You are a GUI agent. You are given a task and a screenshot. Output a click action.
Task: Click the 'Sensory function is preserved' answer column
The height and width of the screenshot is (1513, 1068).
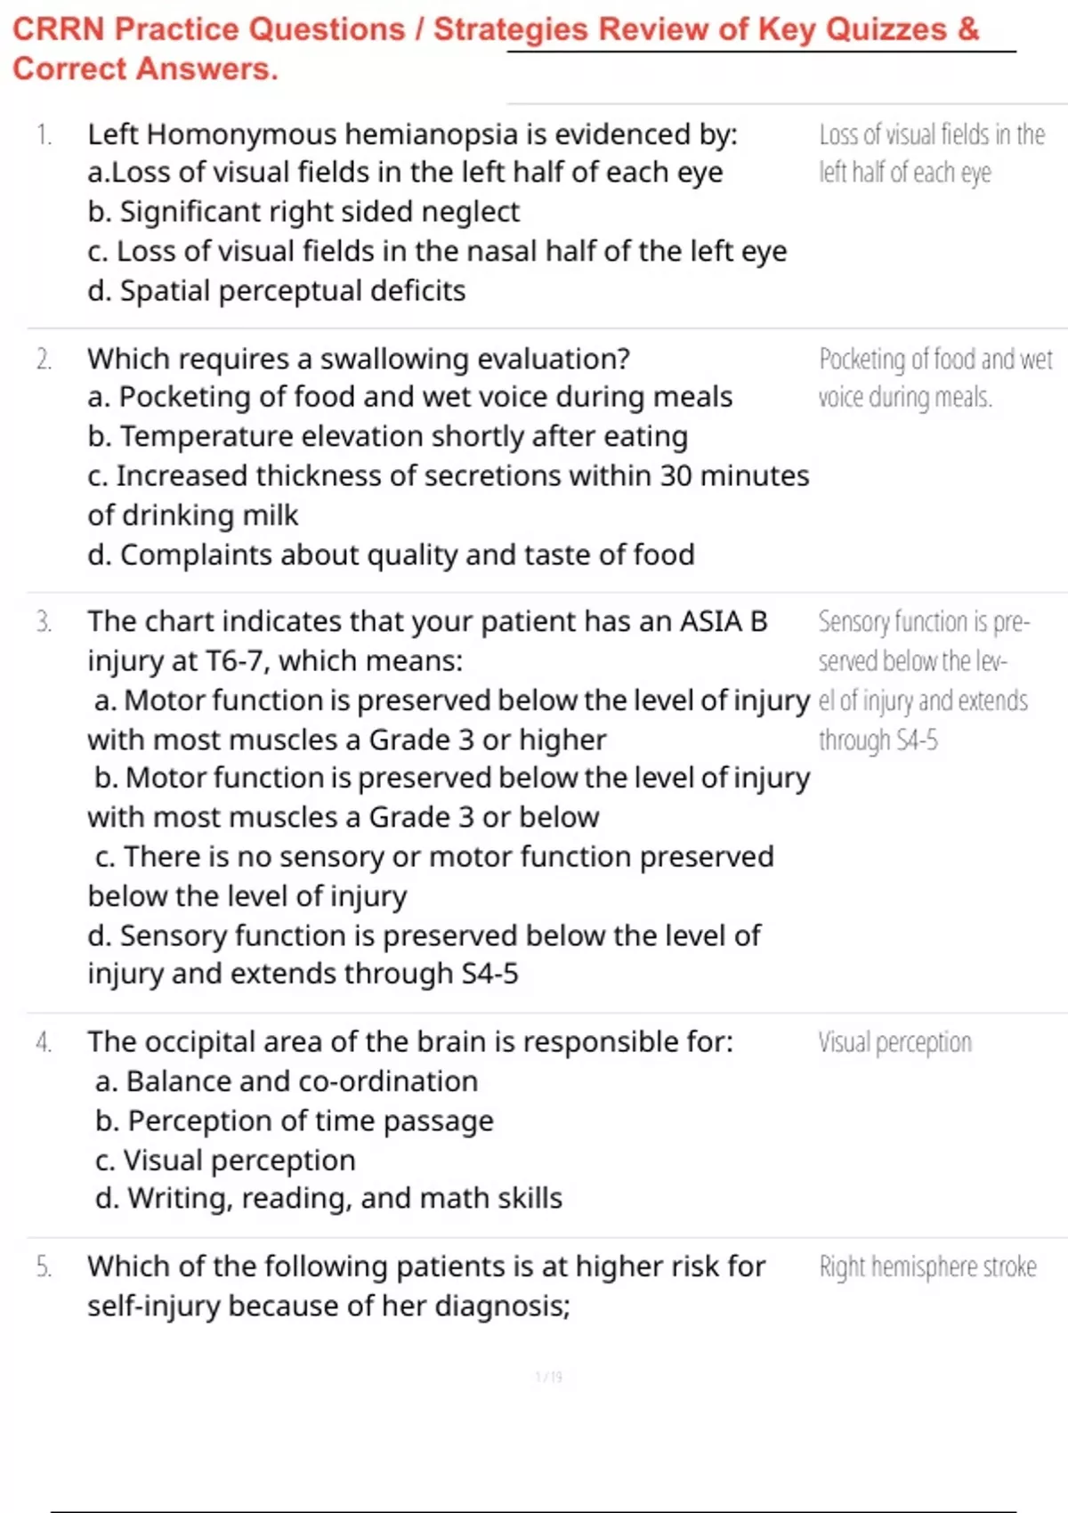(x=924, y=681)
